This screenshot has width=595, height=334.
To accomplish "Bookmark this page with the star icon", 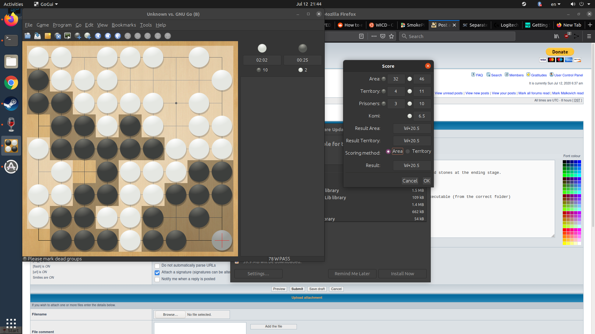I will tap(391, 36).
